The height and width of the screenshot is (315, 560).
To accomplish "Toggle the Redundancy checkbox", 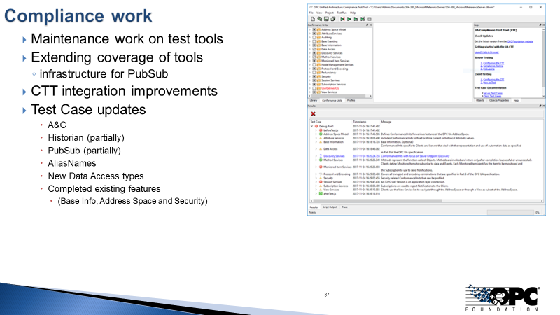I will point(314,73).
